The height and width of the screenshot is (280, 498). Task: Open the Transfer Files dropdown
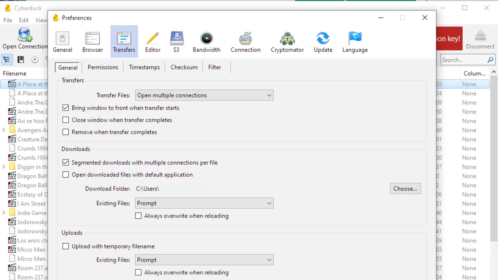[x=204, y=95]
